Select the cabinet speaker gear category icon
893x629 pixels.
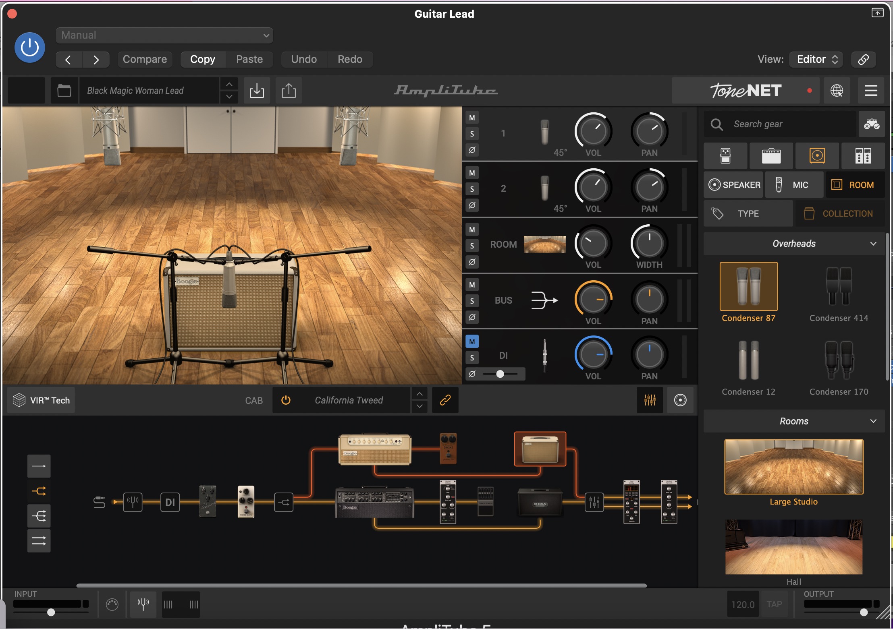click(x=817, y=156)
